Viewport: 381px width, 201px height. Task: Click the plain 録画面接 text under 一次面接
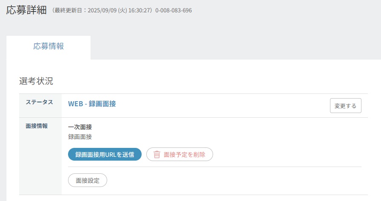(x=80, y=137)
